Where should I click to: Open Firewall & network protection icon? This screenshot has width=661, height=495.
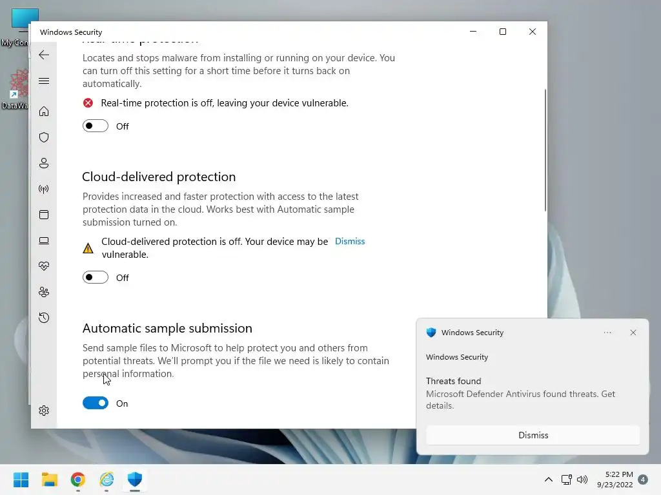(x=44, y=189)
